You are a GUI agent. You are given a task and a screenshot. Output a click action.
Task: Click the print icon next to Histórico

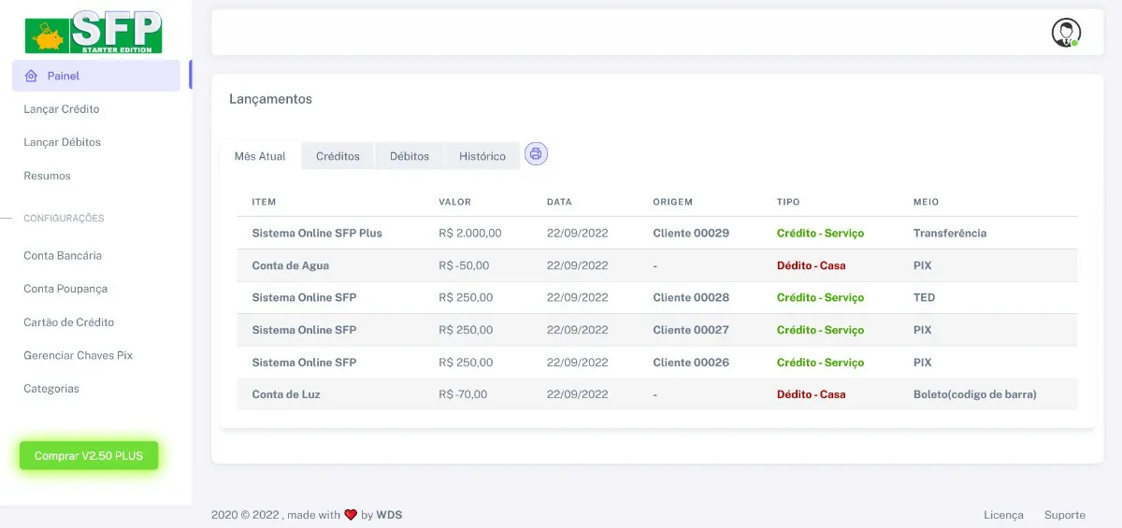pos(536,154)
